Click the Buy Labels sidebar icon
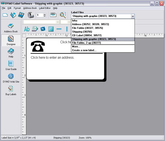The image size is (165, 141). 11,90
